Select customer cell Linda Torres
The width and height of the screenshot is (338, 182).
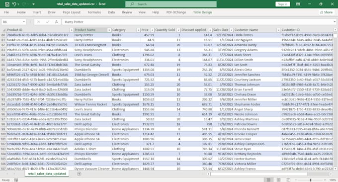(257, 35)
